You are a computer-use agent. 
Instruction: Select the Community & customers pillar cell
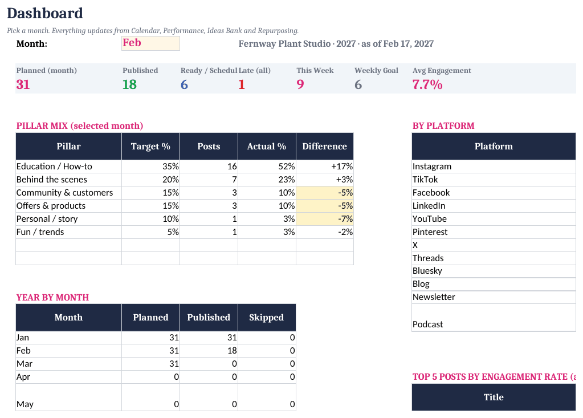coord(69,193)
